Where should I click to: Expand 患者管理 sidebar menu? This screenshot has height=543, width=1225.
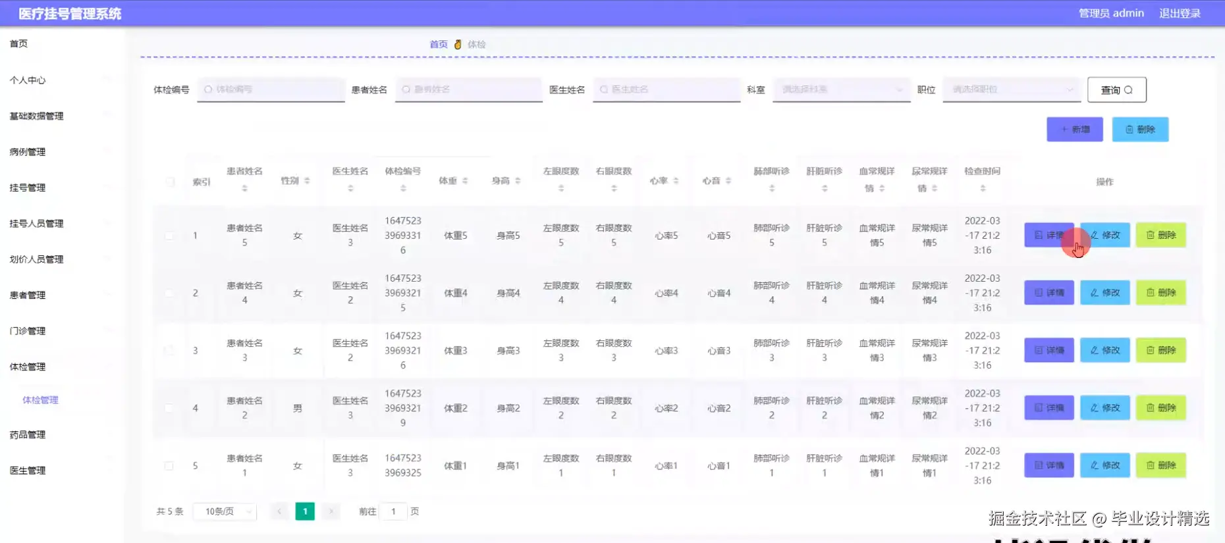click(x=62, y=296)
